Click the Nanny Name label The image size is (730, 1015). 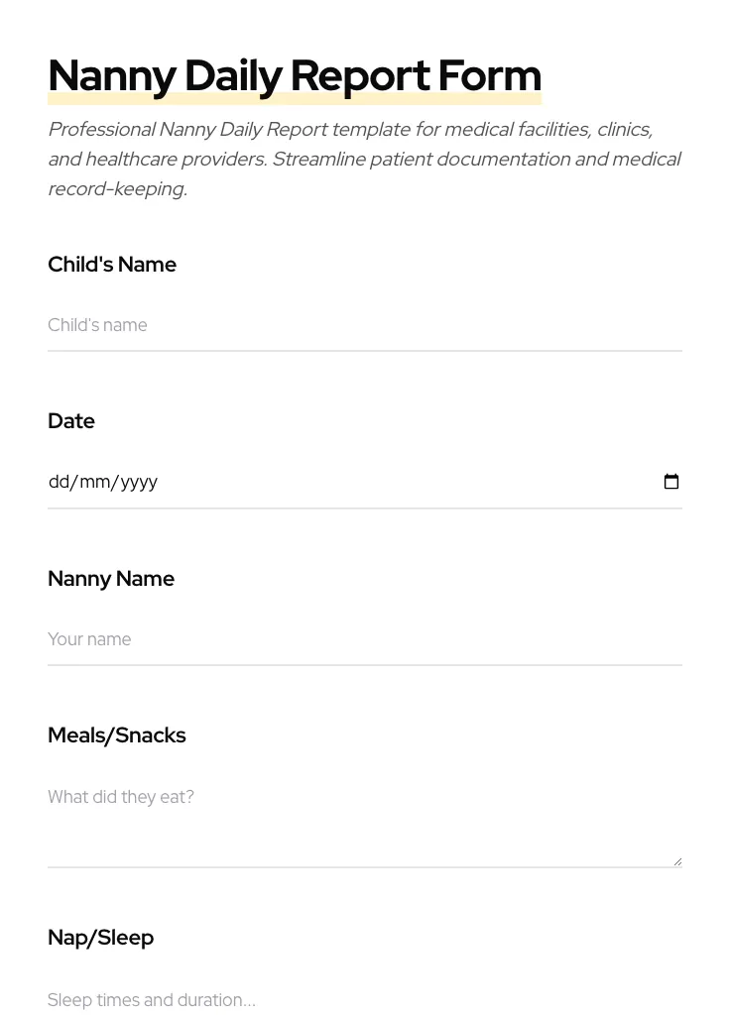click(x=111, y=579)
